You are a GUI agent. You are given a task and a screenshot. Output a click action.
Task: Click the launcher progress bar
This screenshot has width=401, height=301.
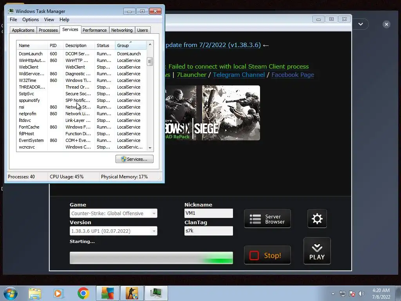click(x=151, y=258)
